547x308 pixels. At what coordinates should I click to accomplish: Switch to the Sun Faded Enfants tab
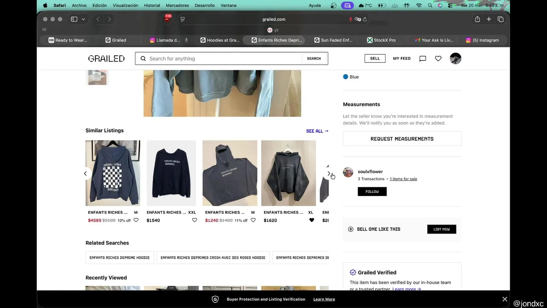click(x=333, y=40)
